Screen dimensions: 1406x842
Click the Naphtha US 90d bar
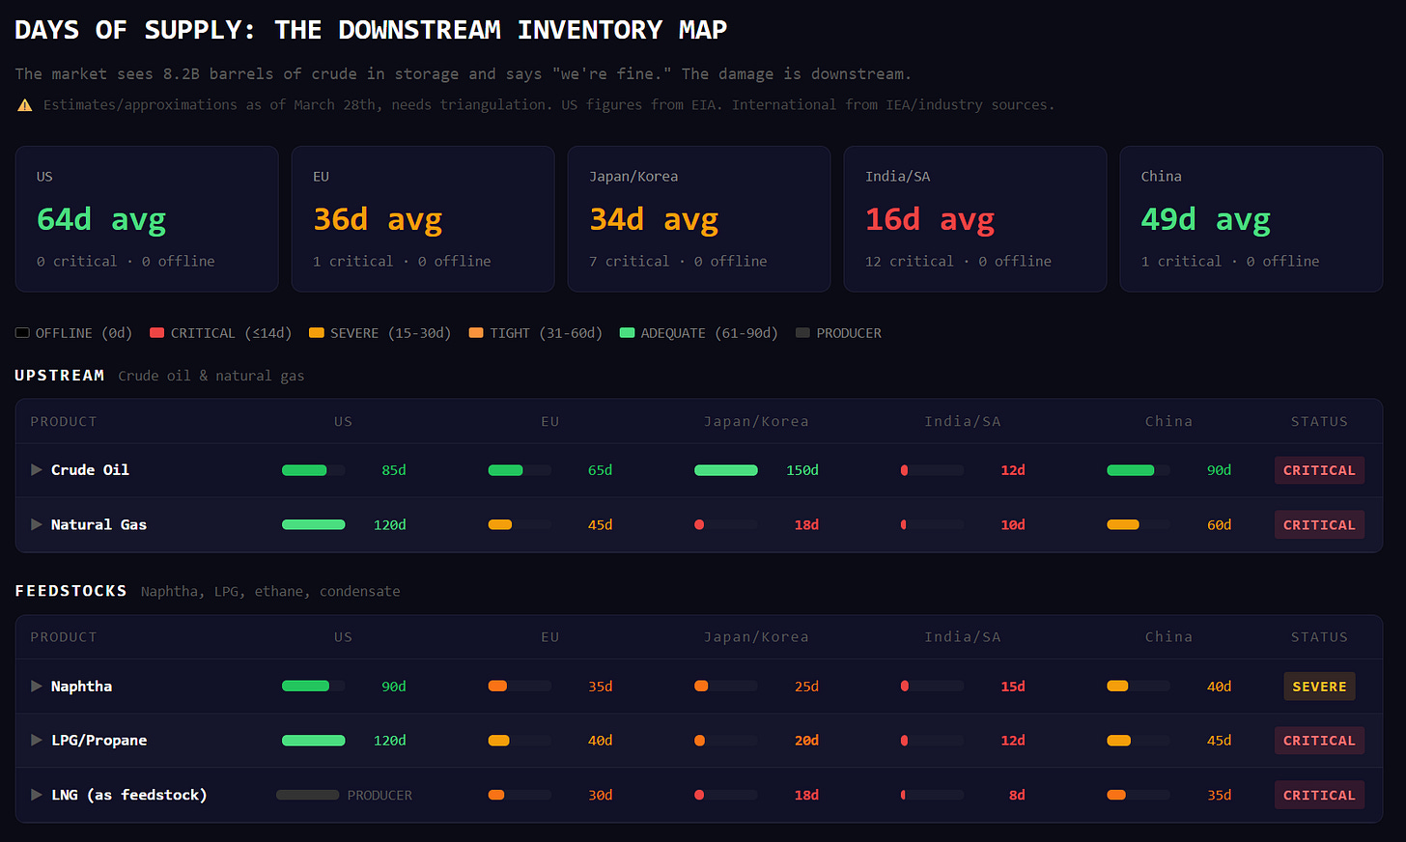point(313,687)
